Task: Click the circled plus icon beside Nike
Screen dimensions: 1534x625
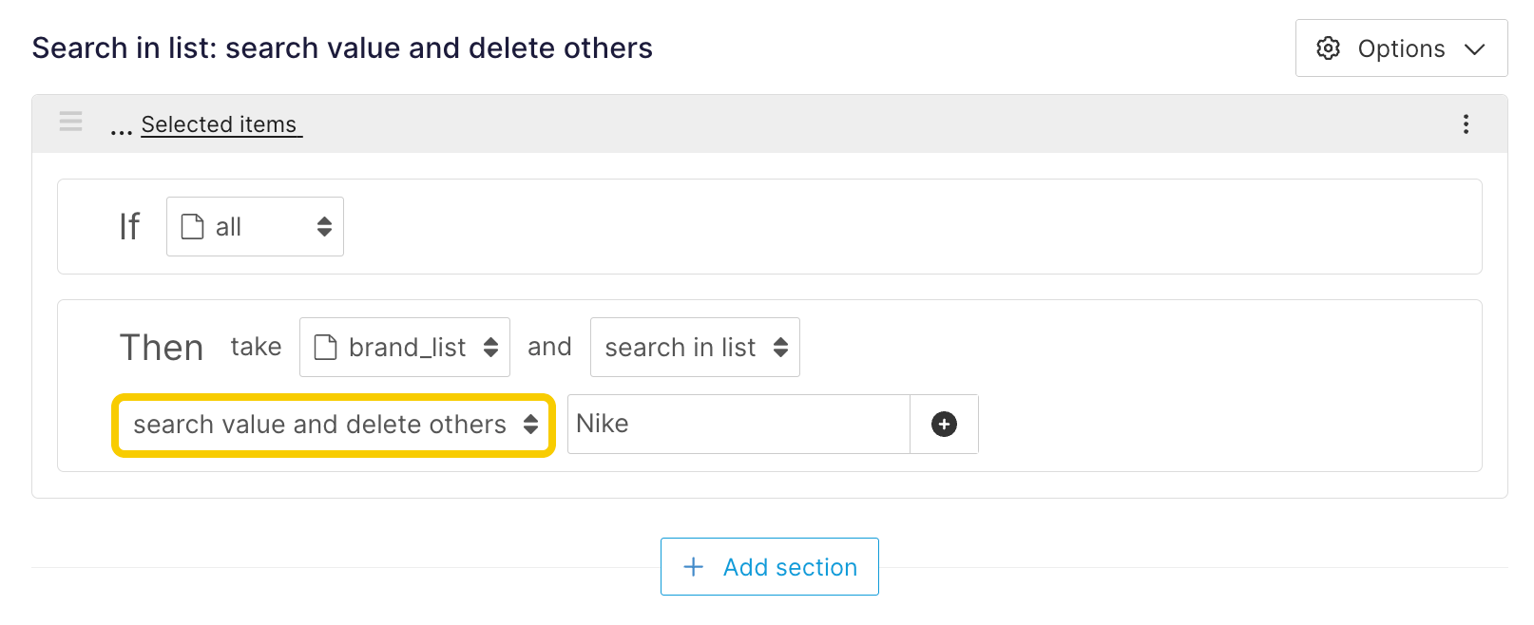Action: 944,425
